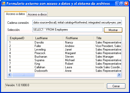
Task: Select the Acceso a datos tab
Action: (x=15, y=14)
